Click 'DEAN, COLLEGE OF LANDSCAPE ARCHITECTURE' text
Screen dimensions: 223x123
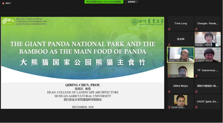(x=83, y=92)
